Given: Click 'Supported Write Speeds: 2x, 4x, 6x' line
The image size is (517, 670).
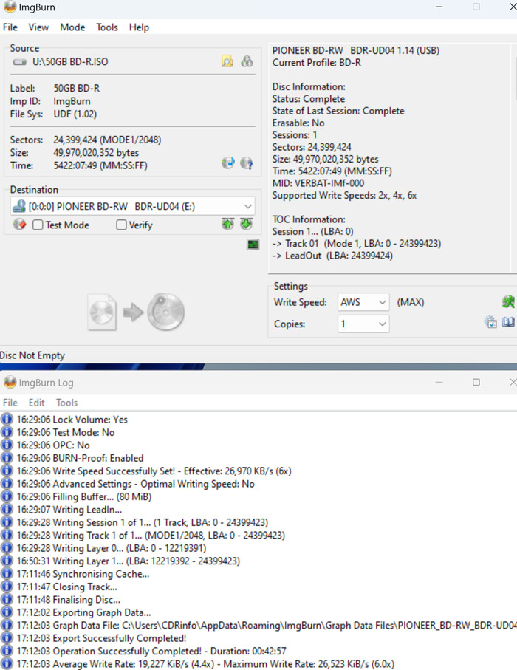Looking at the screenshot, I should point(344,195).
